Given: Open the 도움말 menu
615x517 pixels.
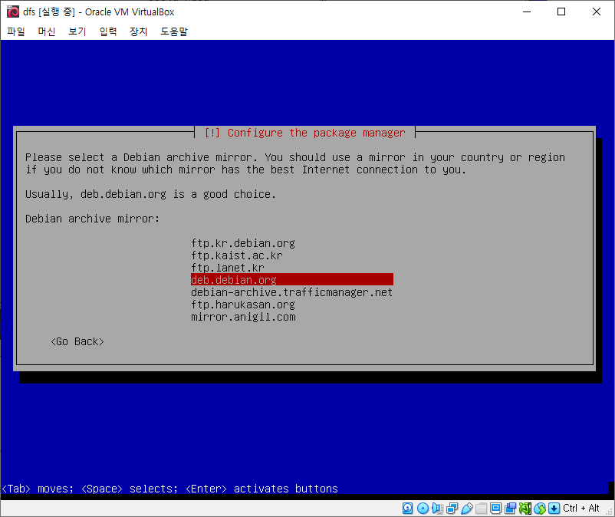Looking at the screenshot, I should coord(174,31).
